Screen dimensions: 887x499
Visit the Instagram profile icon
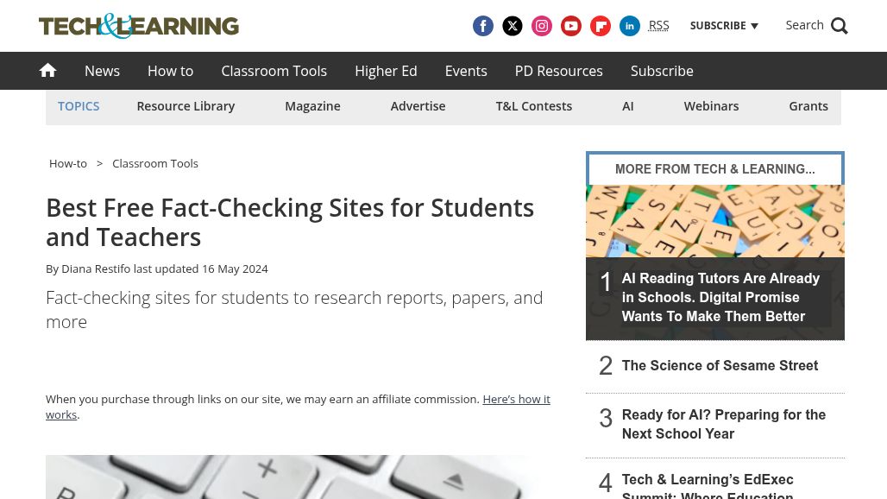pos(542,26)
